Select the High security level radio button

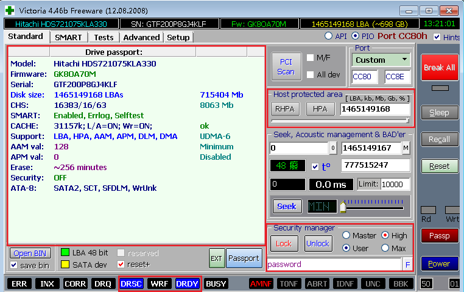tap(385, 235)
